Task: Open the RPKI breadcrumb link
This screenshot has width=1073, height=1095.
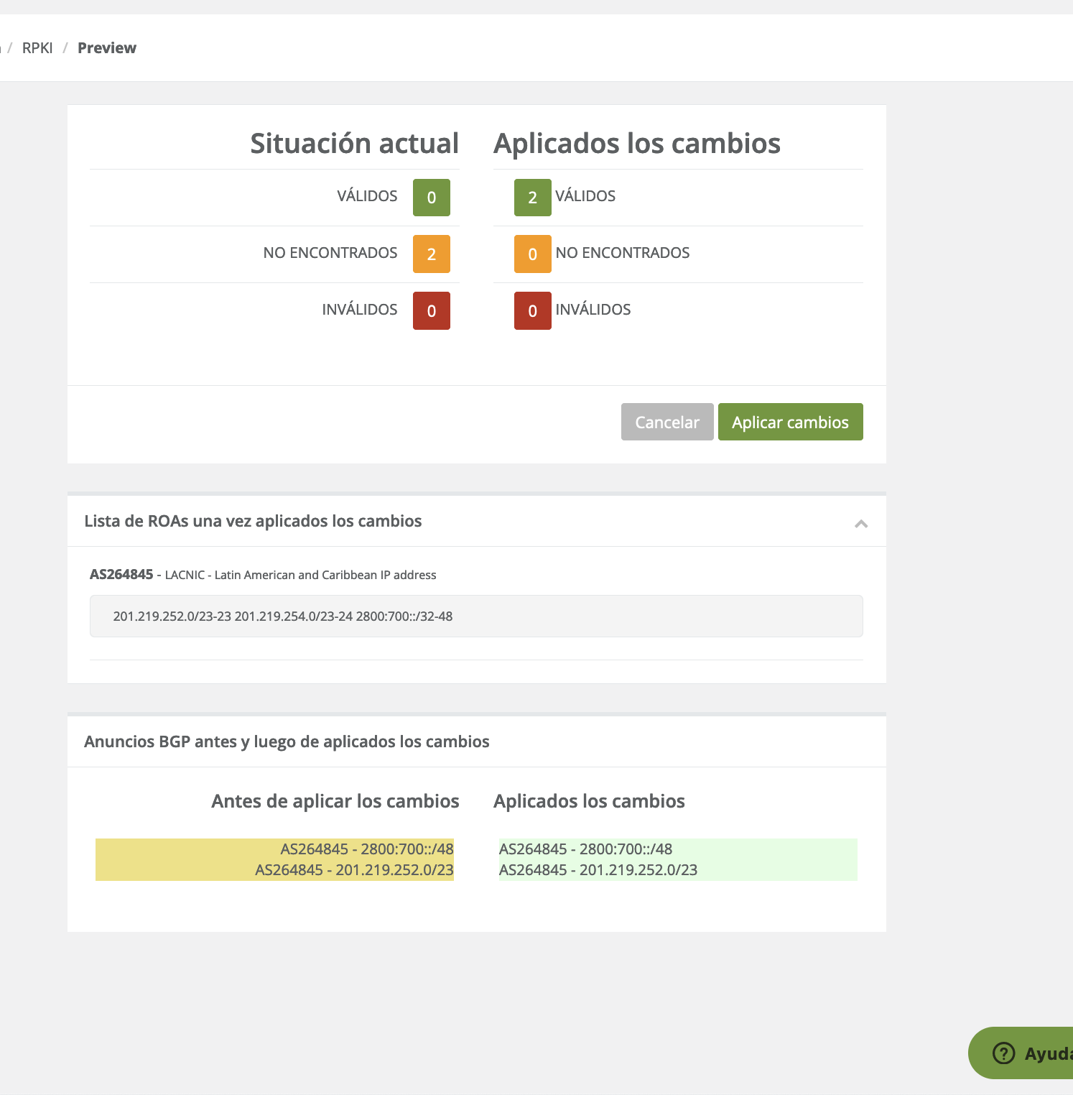Action: tap(37, 48)
